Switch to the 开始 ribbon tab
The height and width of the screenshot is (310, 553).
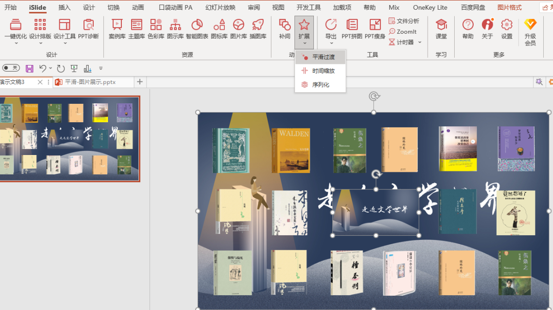pos(11,7)
